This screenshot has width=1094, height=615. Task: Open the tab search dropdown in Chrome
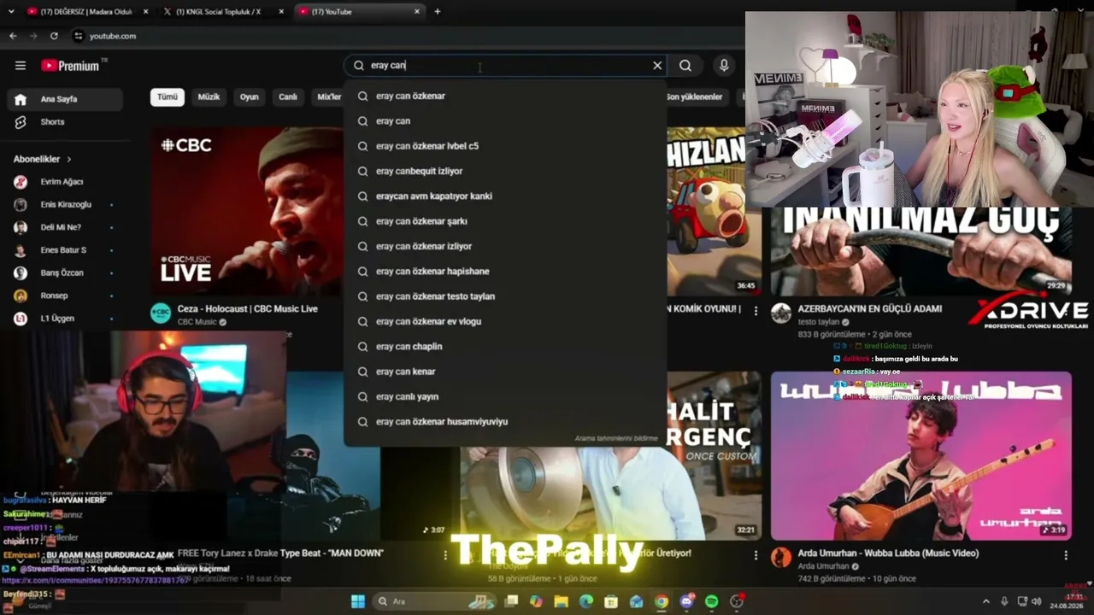point(10,11)
